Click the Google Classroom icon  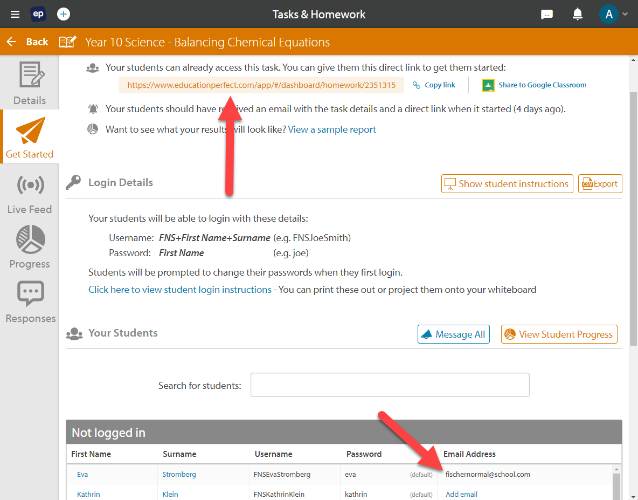(488, 85)
